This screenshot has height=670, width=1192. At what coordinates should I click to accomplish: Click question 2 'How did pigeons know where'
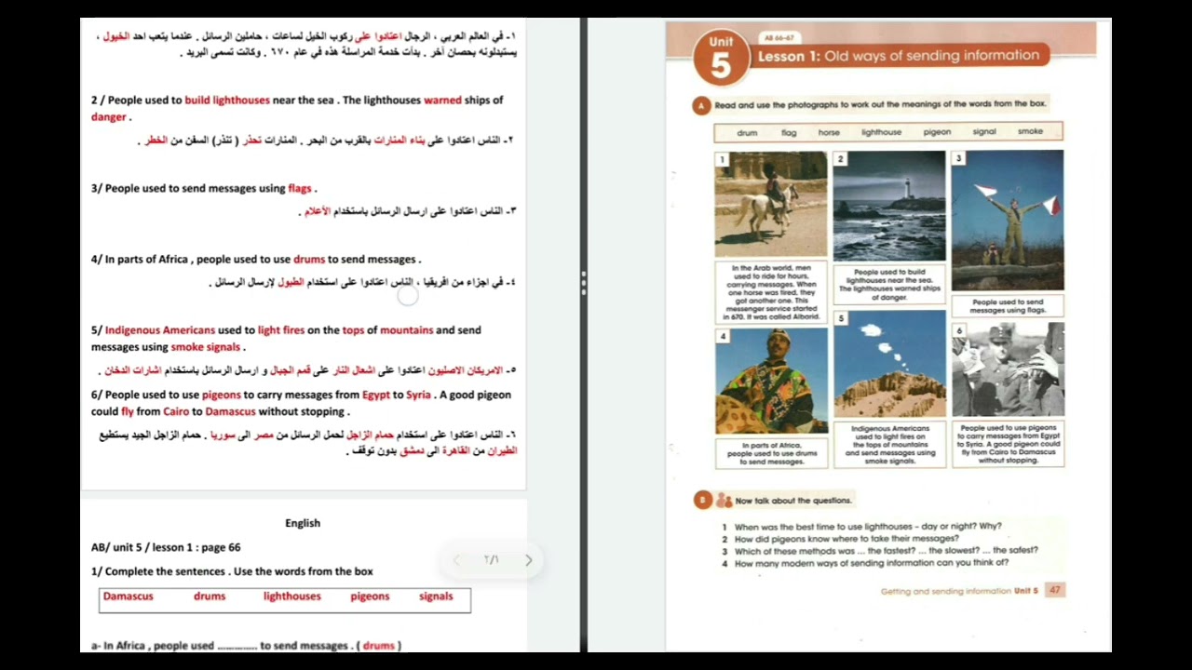pos(840,539)
